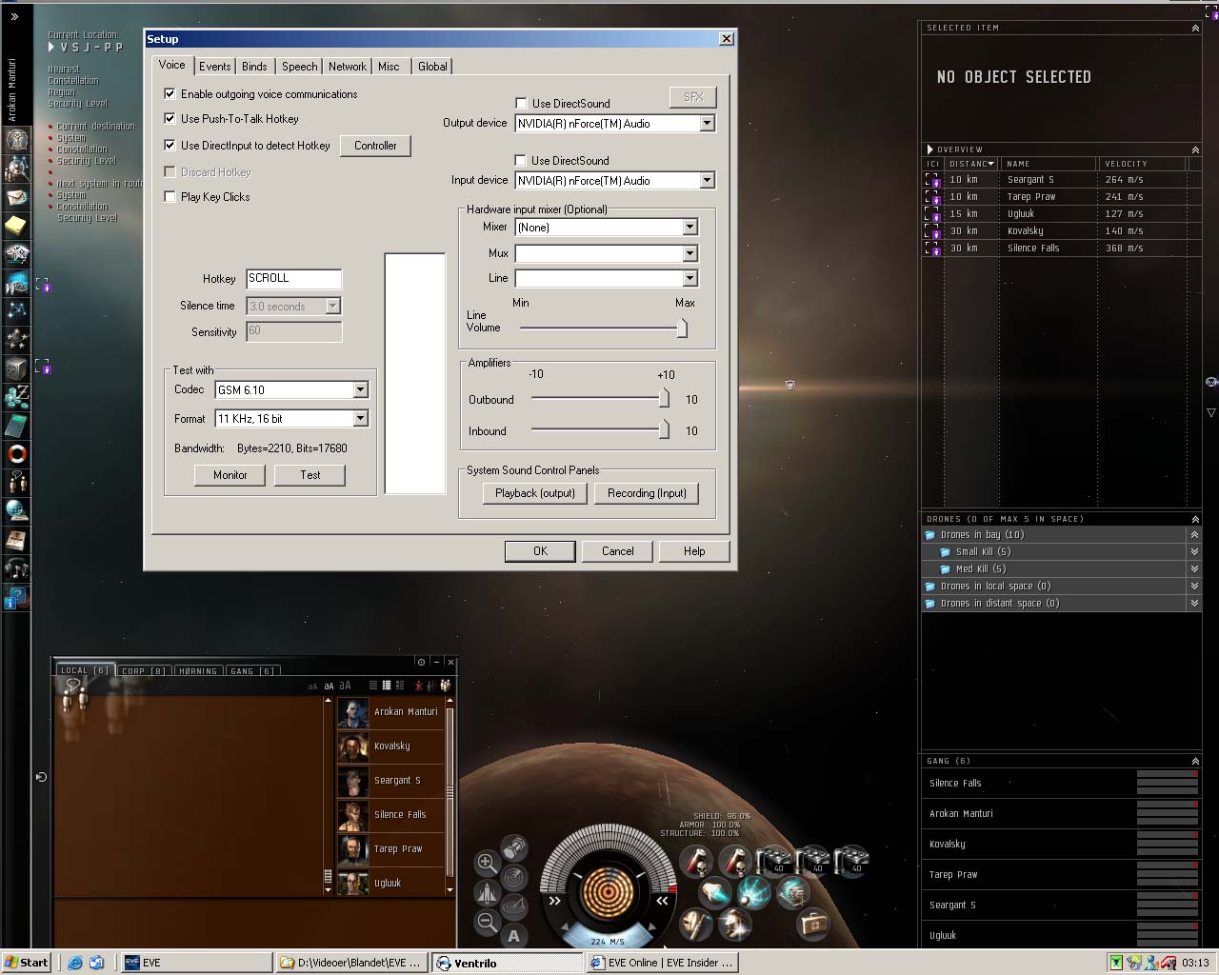Expand the Mixer combo box
The image size is (1219, 975).
[689, 228]
